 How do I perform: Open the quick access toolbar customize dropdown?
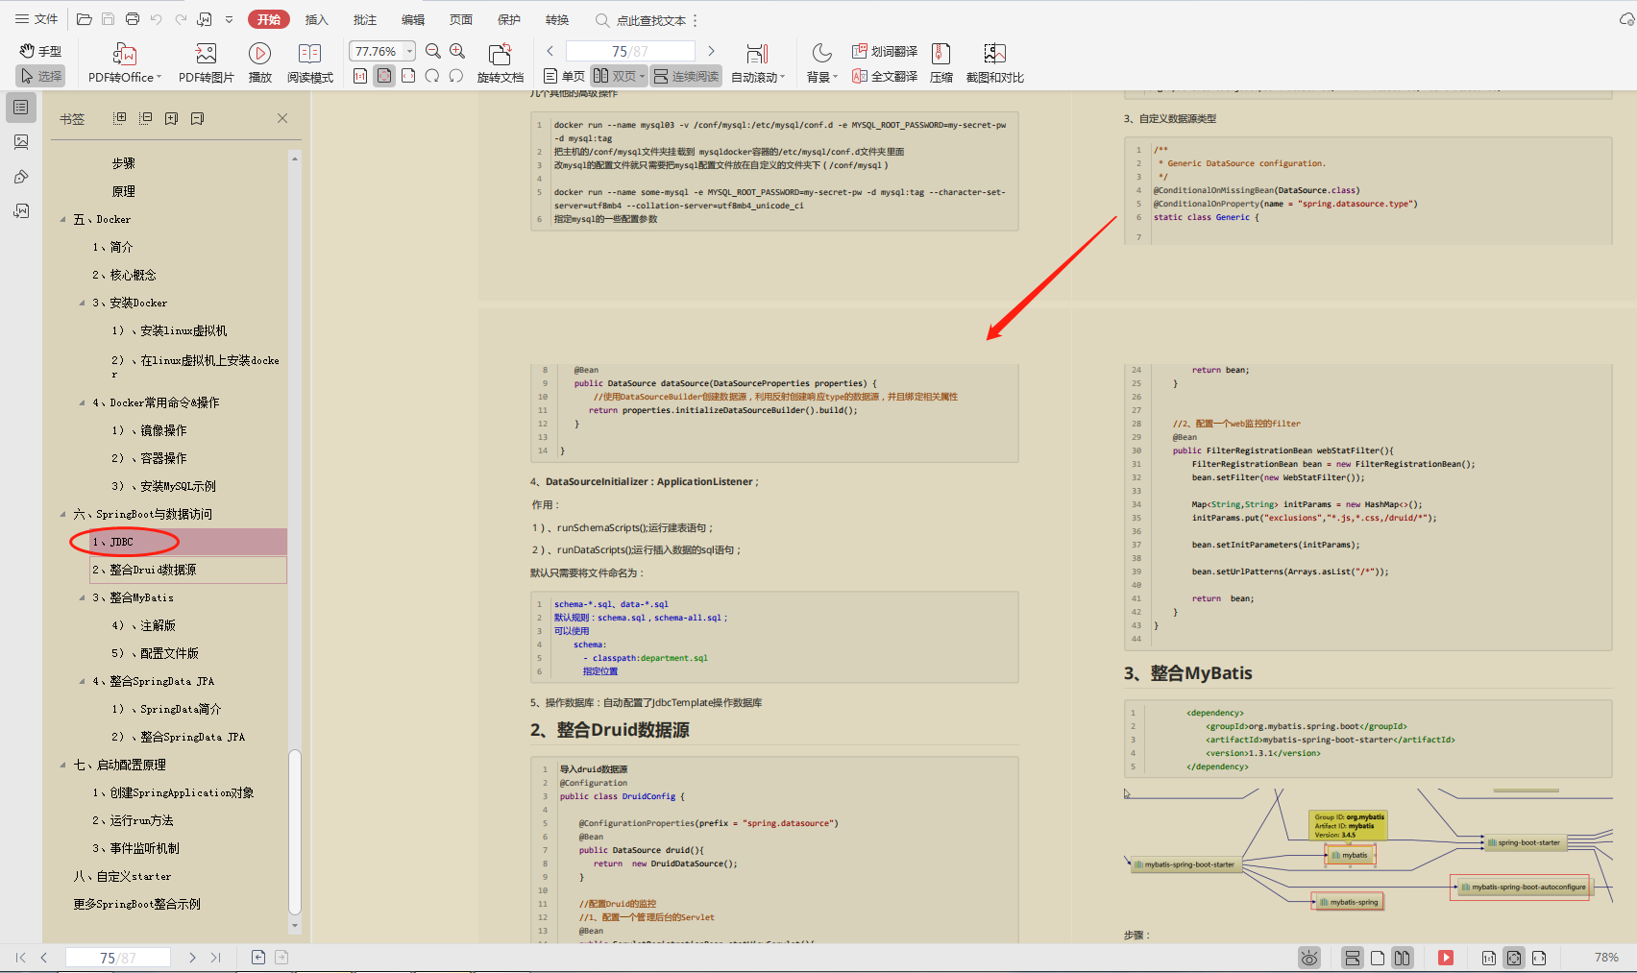click(229, 19)
